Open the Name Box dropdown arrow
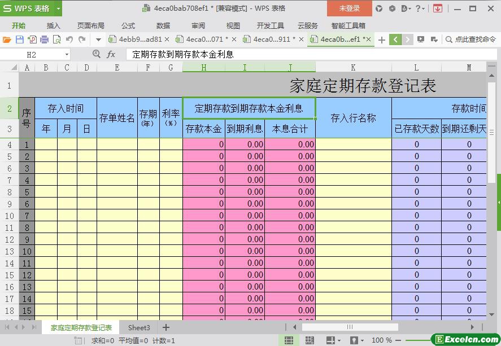 tap(67, 55)
